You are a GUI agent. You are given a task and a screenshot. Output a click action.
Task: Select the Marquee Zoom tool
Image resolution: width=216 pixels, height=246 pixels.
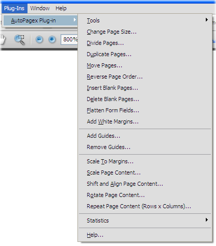tap(19, 39)
